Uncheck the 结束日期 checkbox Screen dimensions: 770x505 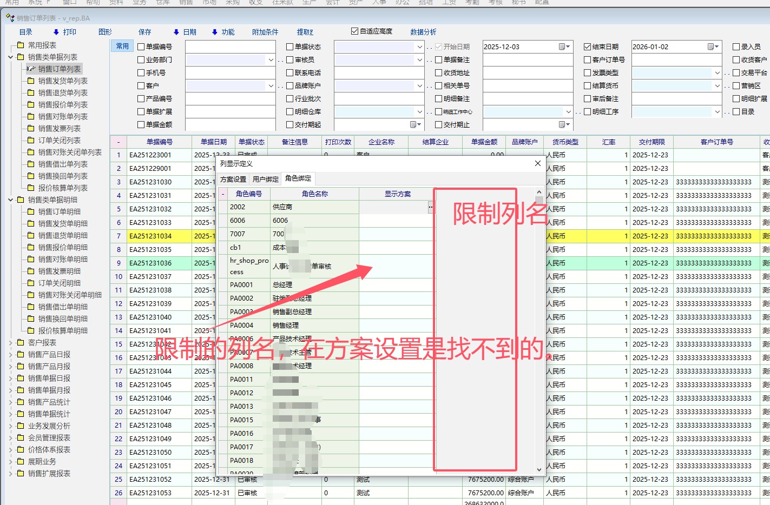(x=588, y=47)
